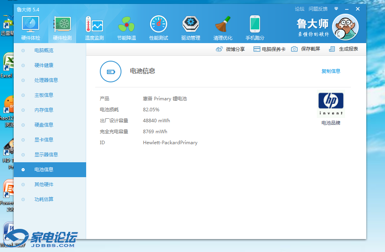
Task: Open 节能降温 cooling tool
Action: (x=126, y=27)
